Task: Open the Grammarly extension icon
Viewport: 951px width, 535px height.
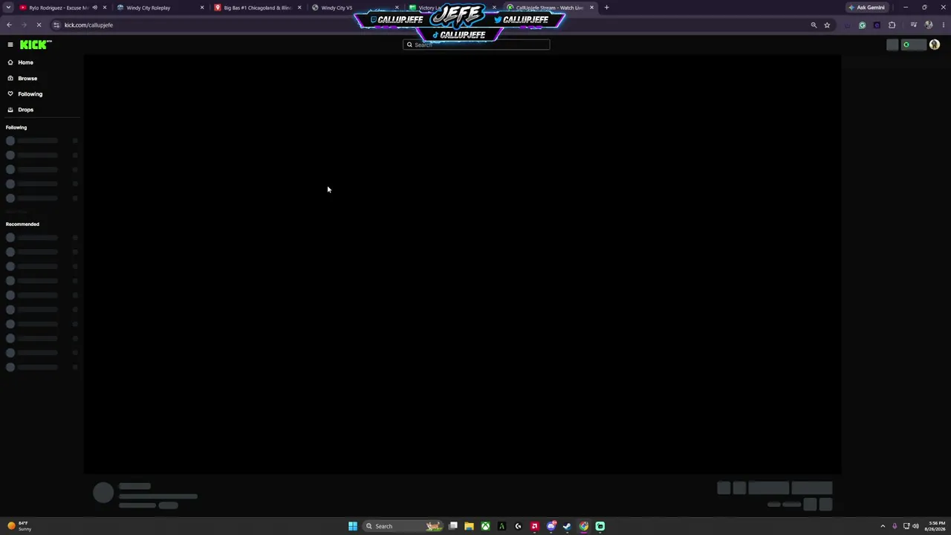Action: (x=862, y=25)
